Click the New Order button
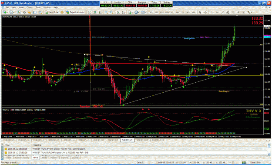 [x=52, y=12]
